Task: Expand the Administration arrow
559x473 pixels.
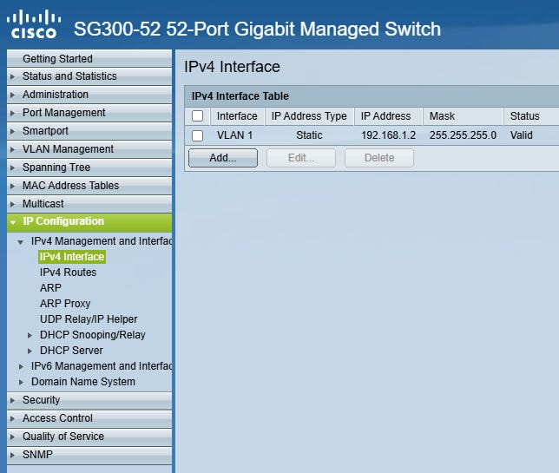Action: point(12,95)
